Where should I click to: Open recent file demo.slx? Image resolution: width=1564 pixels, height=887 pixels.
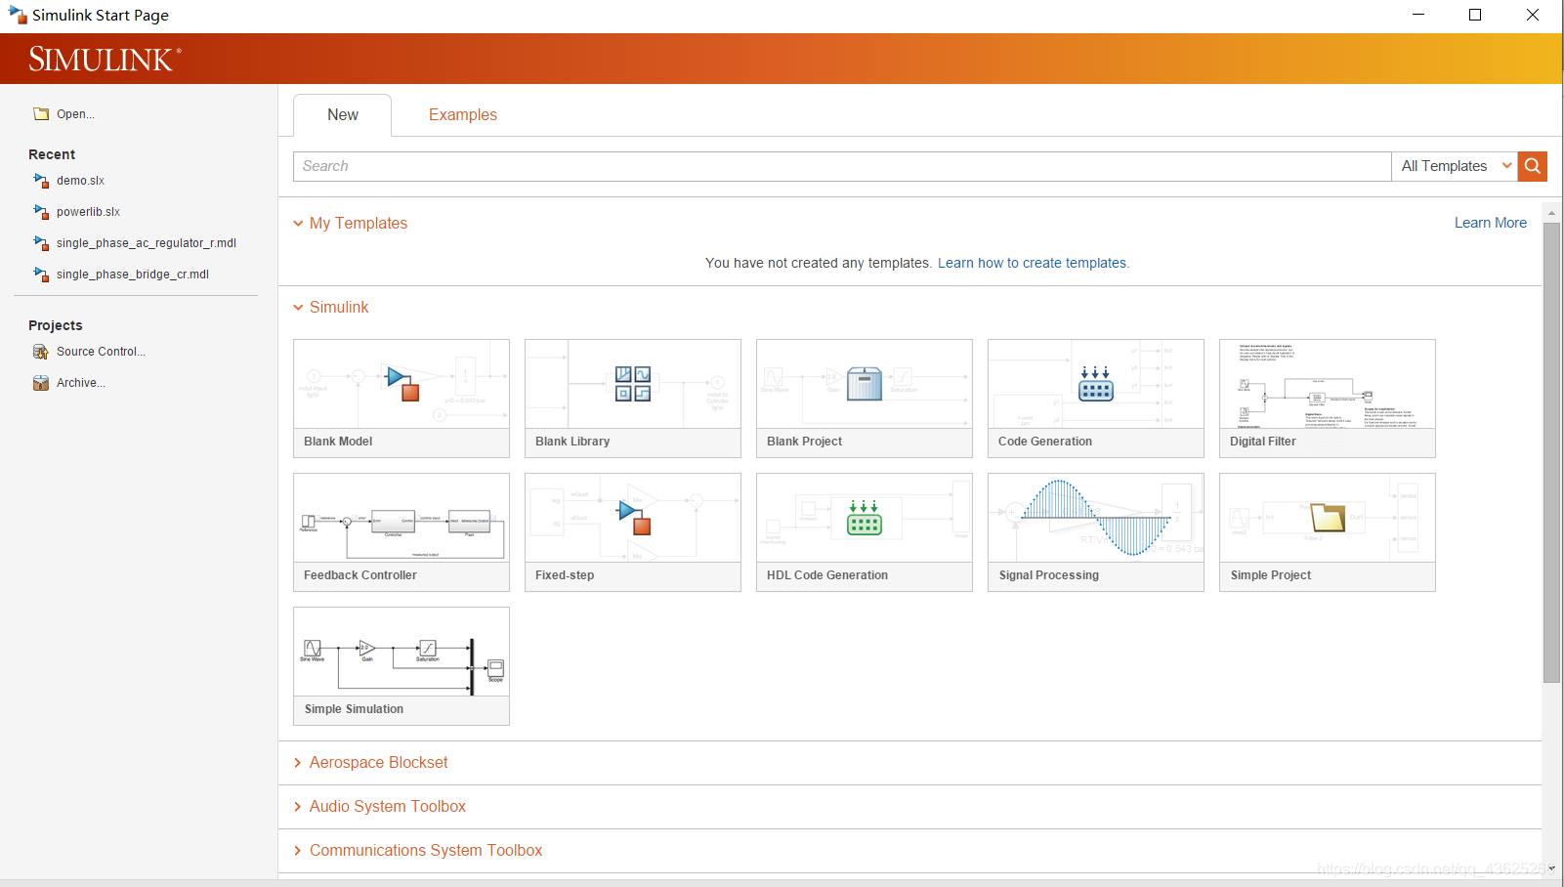click(80, 181)
